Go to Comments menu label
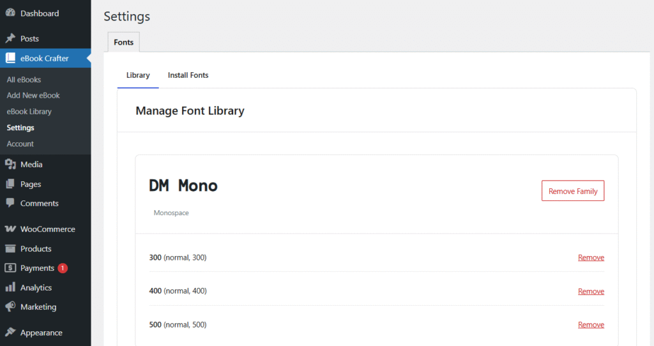 click(40, 204)
